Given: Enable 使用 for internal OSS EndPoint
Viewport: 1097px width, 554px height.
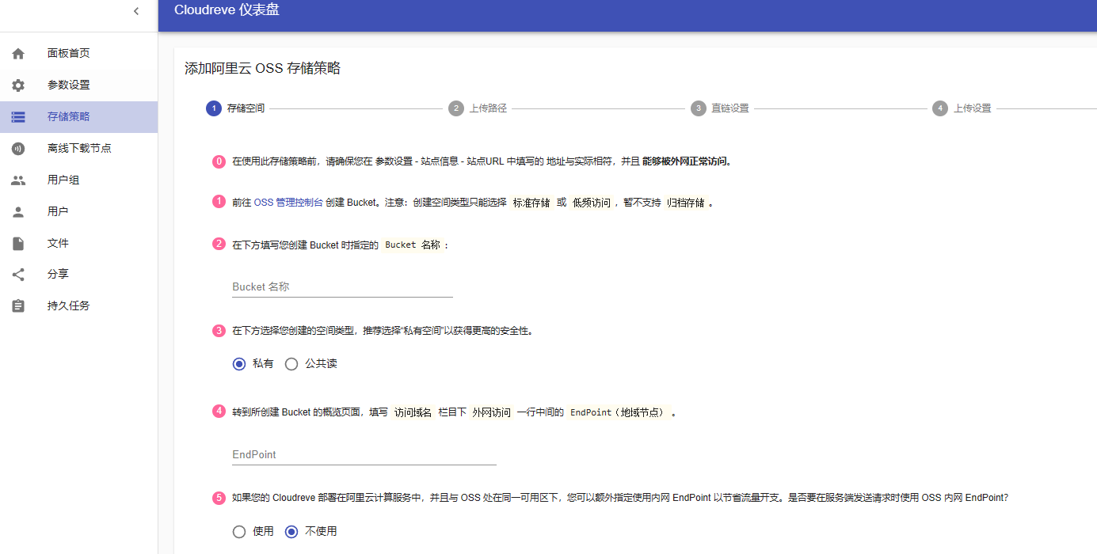Looking at the screenshot, I should (239, 531).
